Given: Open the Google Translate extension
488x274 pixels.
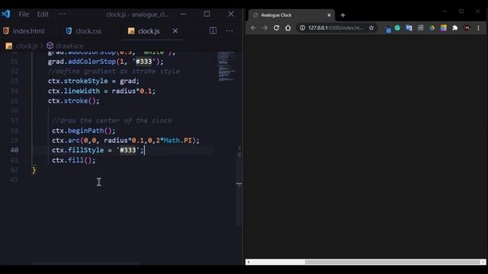Looking at the screenshot, I should [x=409, y=28].
